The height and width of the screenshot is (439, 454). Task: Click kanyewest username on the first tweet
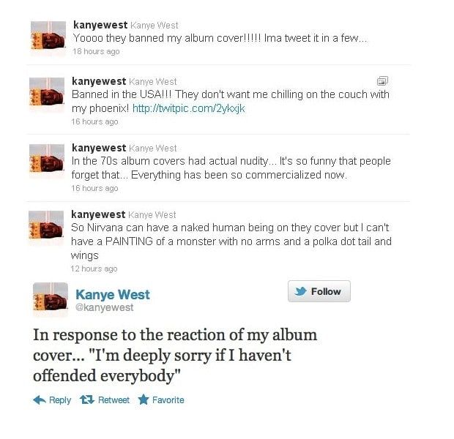100,25
